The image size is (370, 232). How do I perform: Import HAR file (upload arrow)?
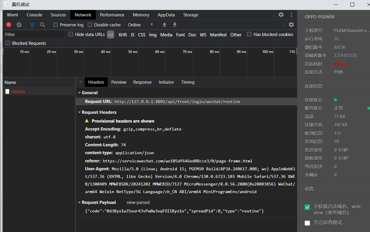pyautogui.click(x=165, y=25)
